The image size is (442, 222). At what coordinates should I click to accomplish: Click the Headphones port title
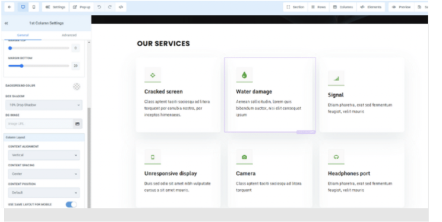[x=349, y=173]
